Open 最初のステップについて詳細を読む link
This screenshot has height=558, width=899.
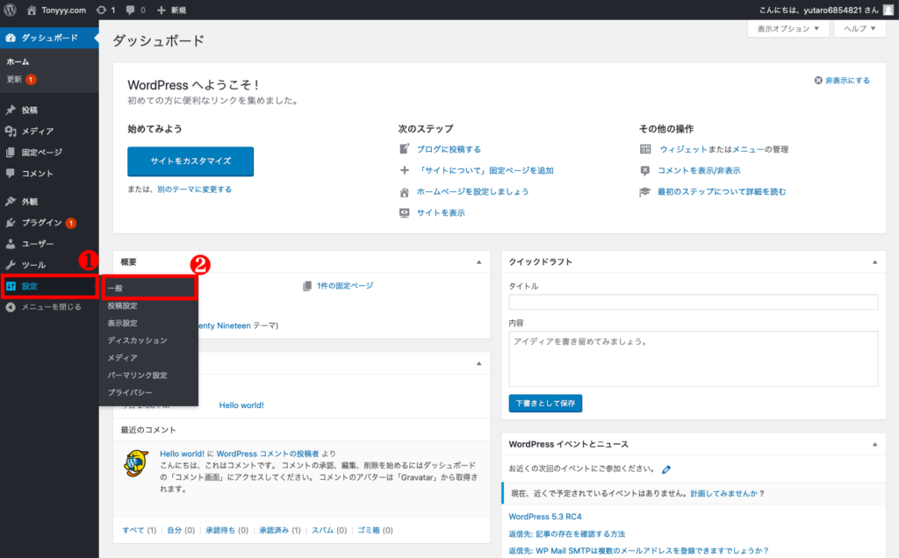pyautogui.click(x=722, y=192)
